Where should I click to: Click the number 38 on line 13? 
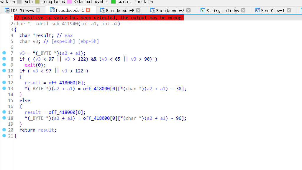pyautogui.click(x=179, y=89)
